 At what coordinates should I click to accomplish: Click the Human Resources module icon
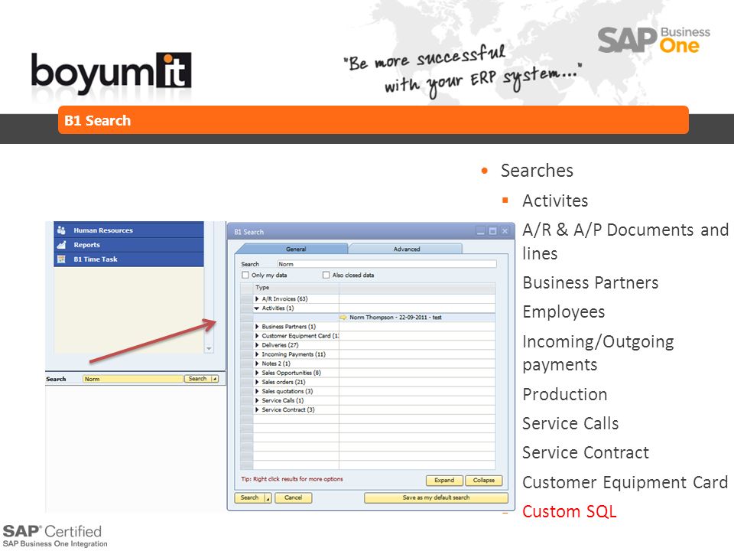coord(61,230)
